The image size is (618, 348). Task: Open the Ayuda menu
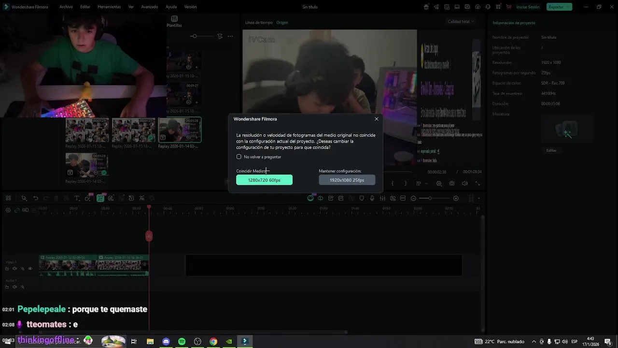pos(171,7)
